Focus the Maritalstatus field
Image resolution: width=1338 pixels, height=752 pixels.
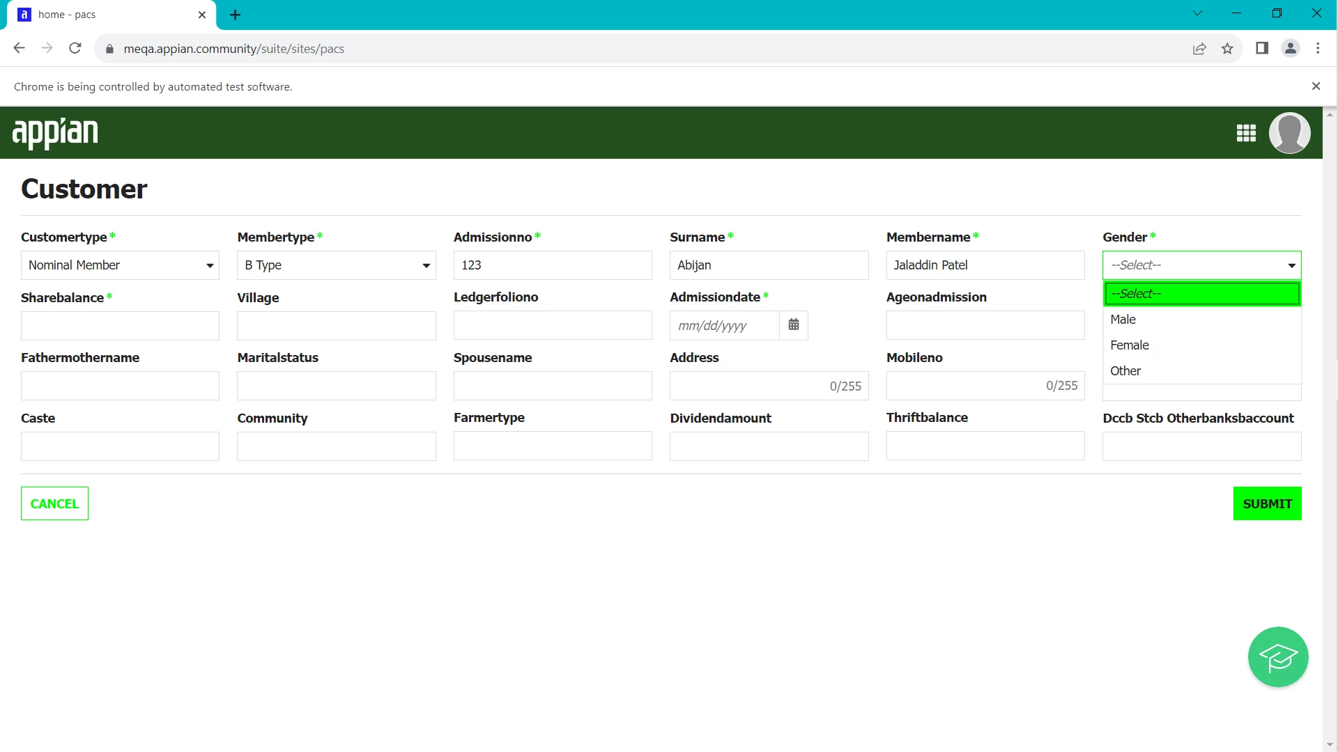click(337, 386)
